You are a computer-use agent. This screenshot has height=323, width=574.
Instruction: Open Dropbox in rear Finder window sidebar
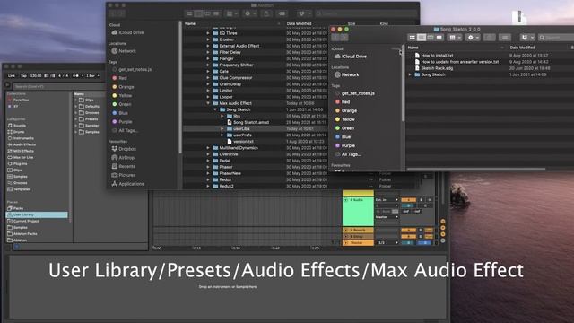coord(124,149)
